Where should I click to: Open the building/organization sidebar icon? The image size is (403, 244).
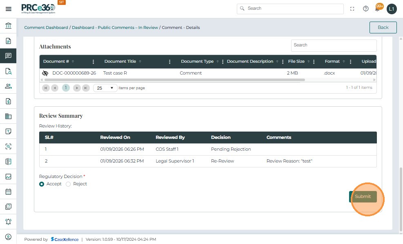[8, 116]
